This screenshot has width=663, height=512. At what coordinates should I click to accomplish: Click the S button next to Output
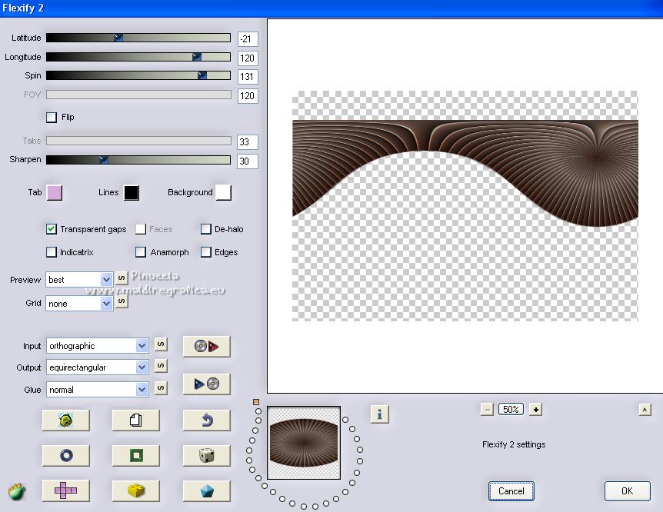(x=161, y=366)
